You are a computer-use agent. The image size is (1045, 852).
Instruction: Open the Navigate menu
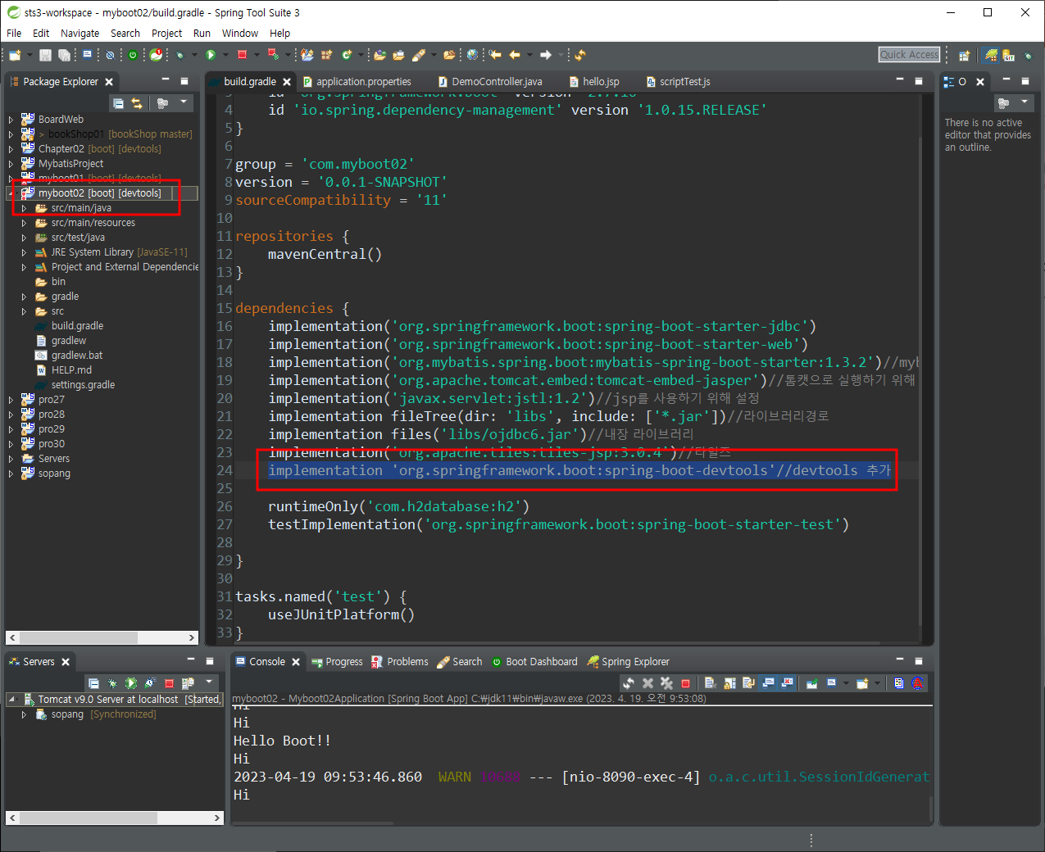pyautogui.click(x=80, y=34)
